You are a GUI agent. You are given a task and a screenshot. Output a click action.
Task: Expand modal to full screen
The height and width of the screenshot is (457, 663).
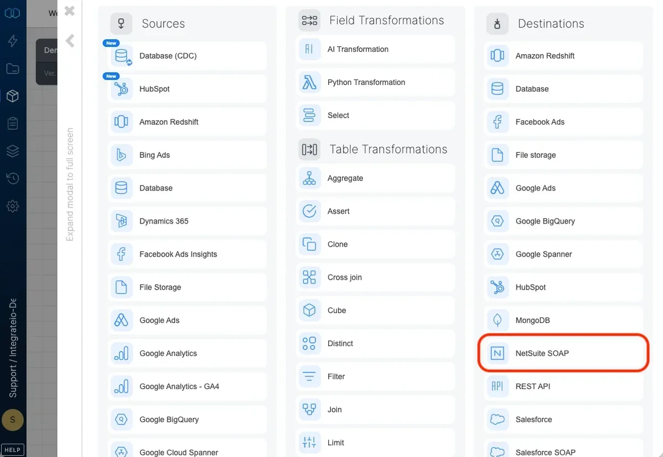pyautogui.click(x=70, y=182)
